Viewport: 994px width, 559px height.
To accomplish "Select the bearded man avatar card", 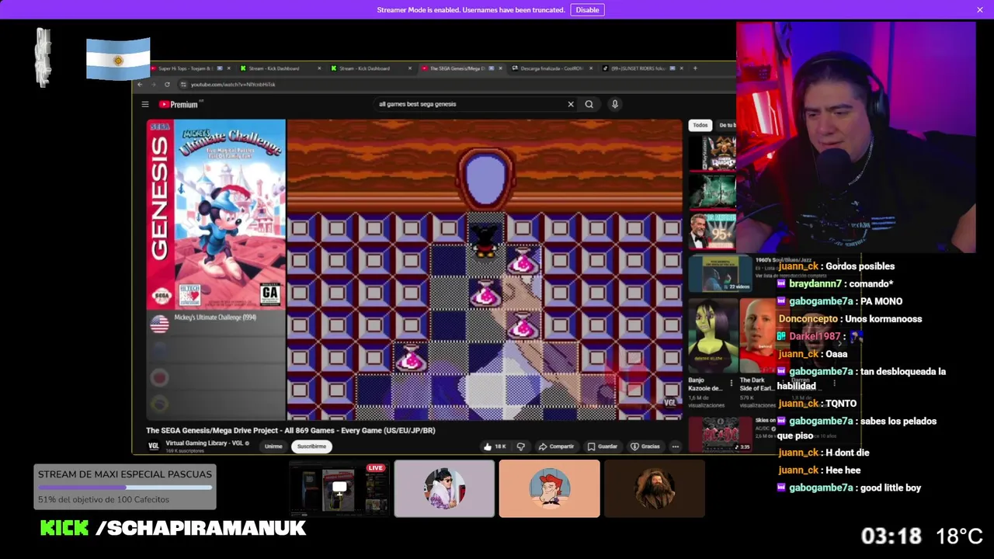I will (655, 488).
